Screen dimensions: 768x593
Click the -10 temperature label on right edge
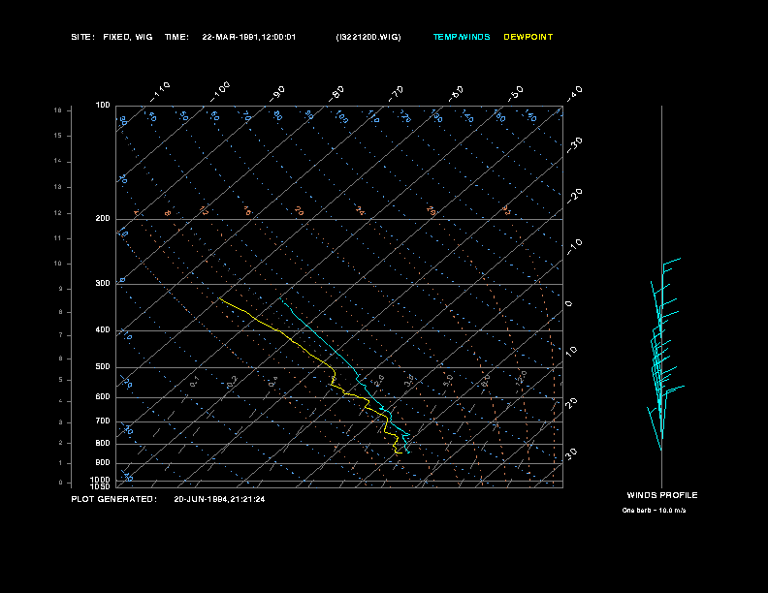pos(575,247)
